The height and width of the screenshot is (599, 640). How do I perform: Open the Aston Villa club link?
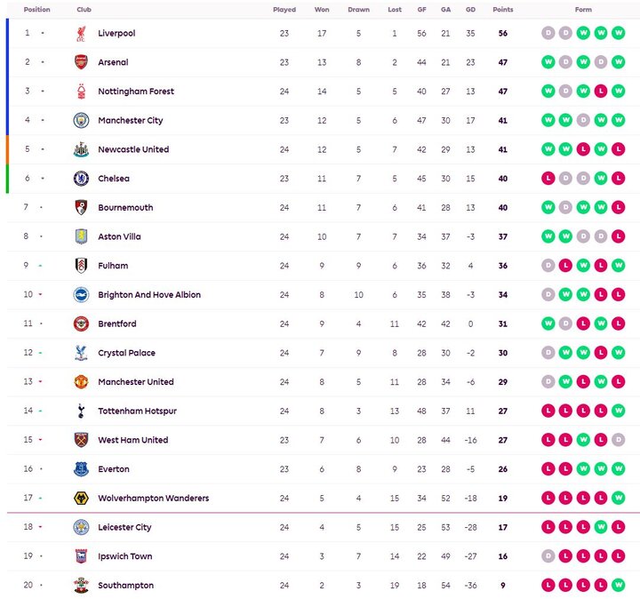(119, 237)
